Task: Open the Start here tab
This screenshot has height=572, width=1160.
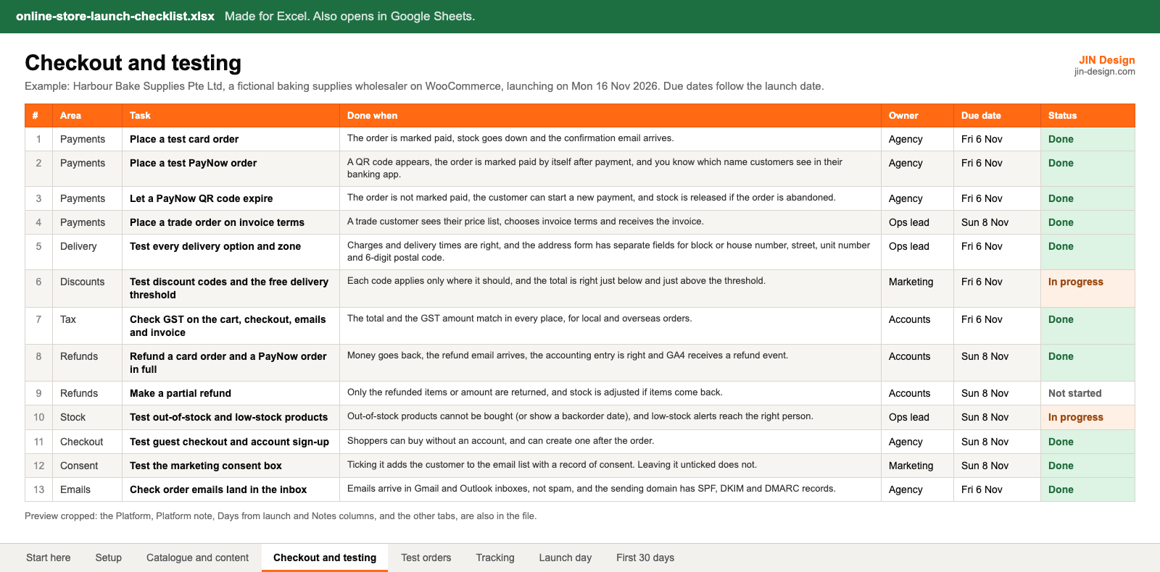Action: click(x=49, y=558)
